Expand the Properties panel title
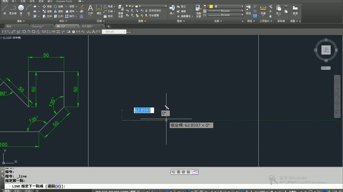The image size is (343, 192). click(x=218, y=21)
